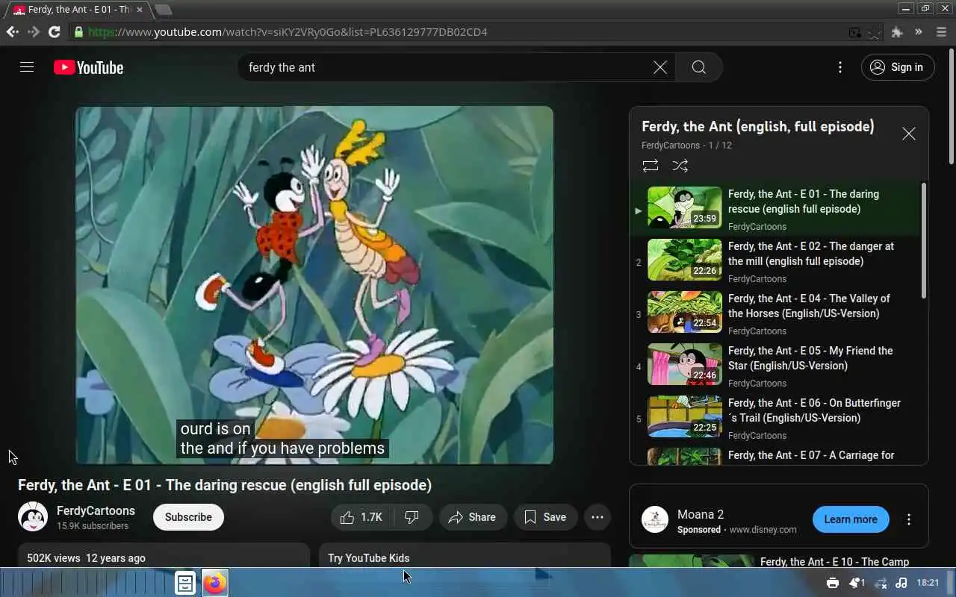Image resolution: width=956 pixels, height=597 pixels.
Task: Go back with the browser back arrow
Action: (12, 31)
